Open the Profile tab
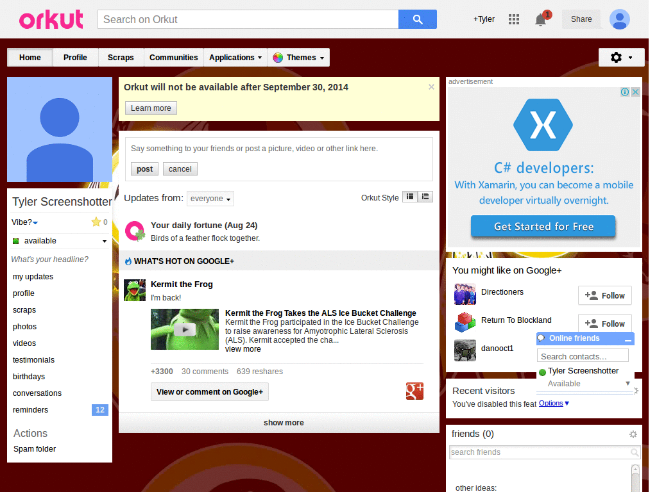 point(76,57)
